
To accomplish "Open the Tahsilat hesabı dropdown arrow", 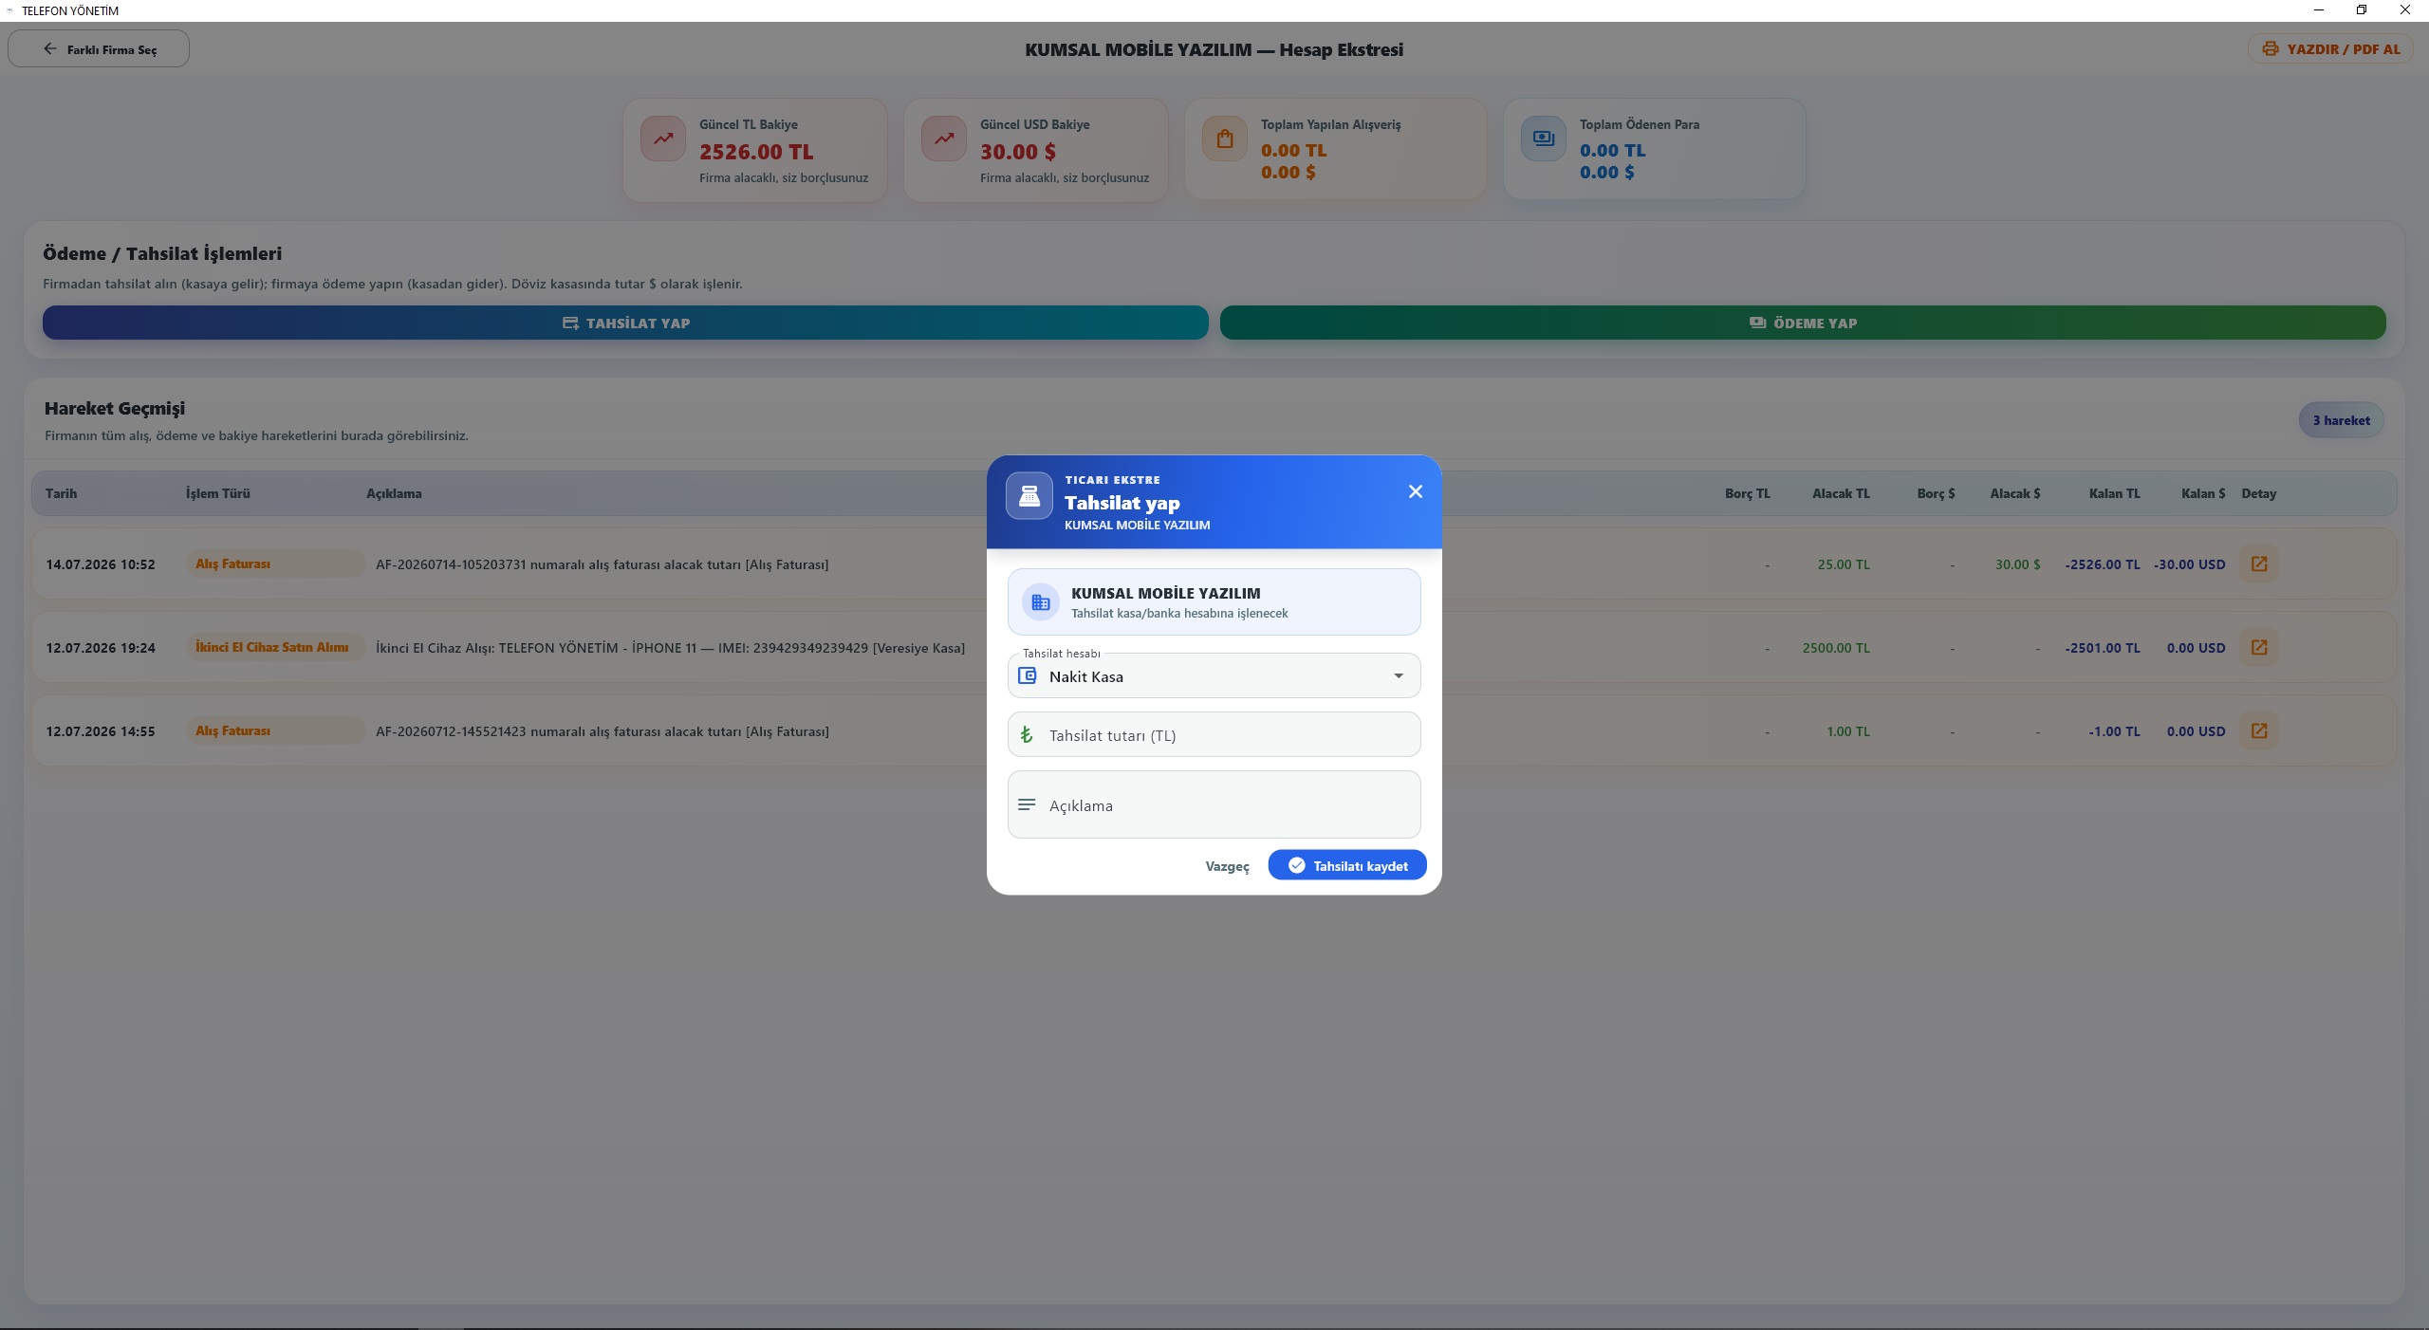I will click(1398, 675).
